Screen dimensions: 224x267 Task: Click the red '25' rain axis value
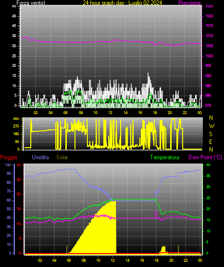point(19,179)
